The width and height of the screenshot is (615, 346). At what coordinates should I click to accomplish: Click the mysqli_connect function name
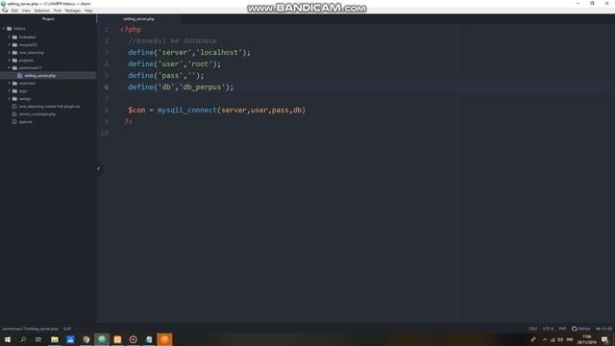pyautogui.click(x=187, y=111)
